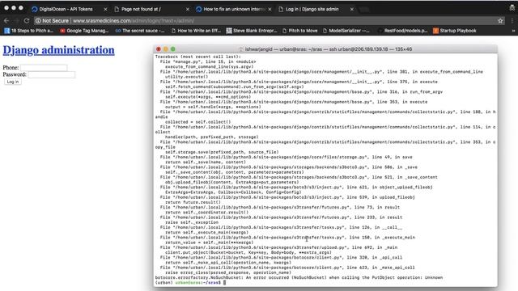The image size is (518, 291).
Task: Click the 'raise self._exception' line
Action: tap(192, 222)
